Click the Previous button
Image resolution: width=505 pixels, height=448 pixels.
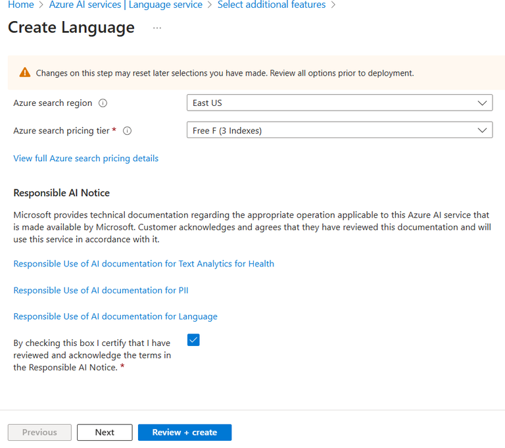coord(39,432)
